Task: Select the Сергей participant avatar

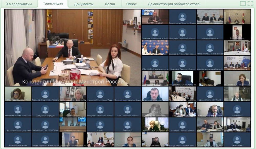Action: (x=100, y=124)
